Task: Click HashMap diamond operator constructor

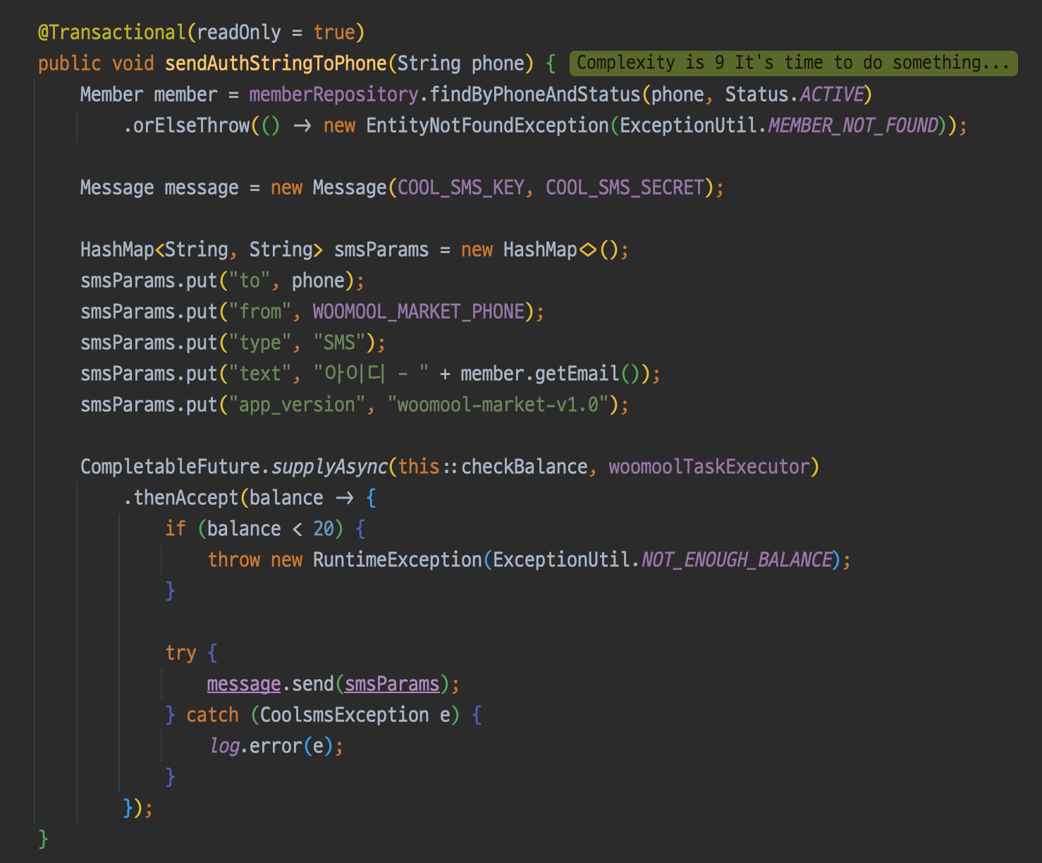Action: click(x=560, y=250)
